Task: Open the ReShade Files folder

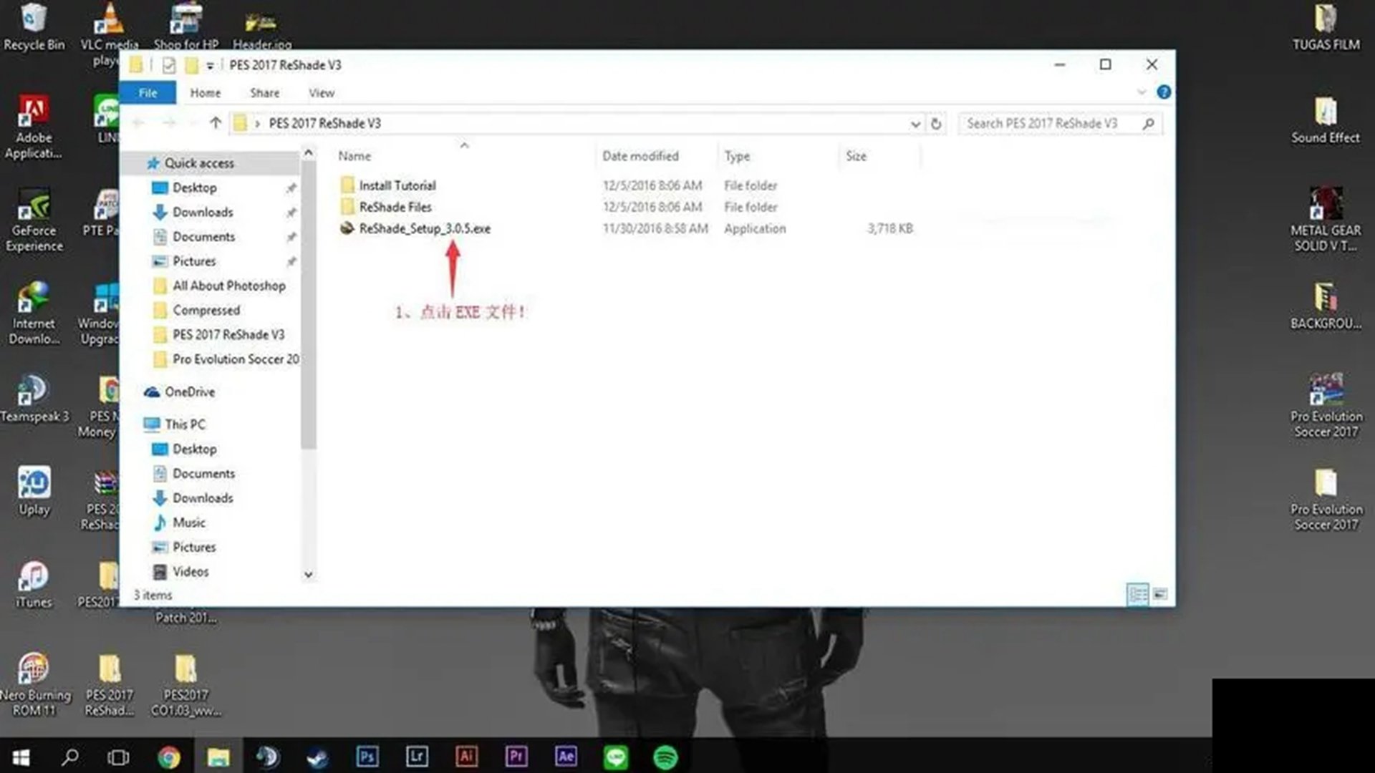Action: point(395,207)
